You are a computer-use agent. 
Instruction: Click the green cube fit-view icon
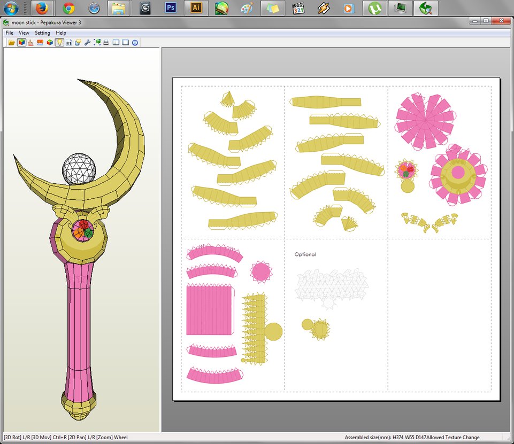(97, 43)
